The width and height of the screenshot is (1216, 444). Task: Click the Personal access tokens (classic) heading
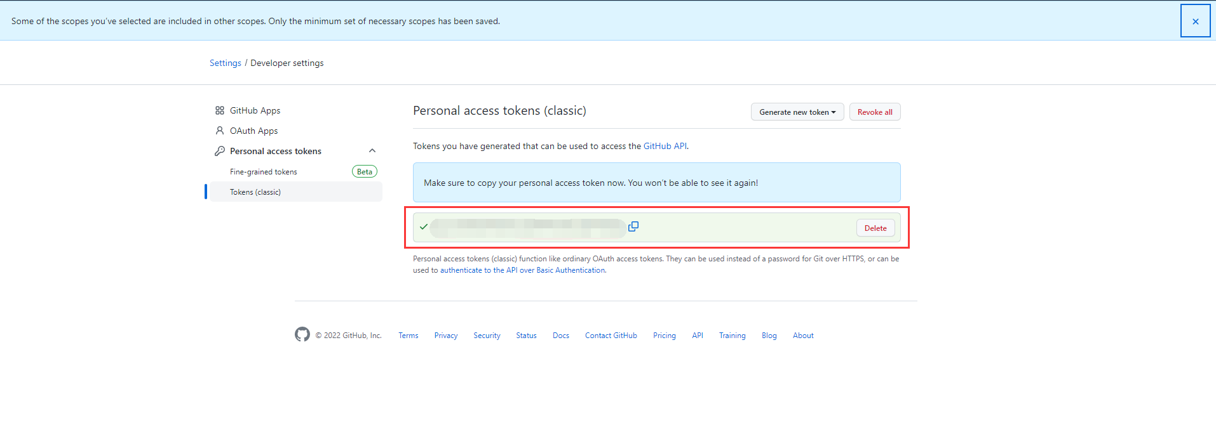tap(499, 110)
